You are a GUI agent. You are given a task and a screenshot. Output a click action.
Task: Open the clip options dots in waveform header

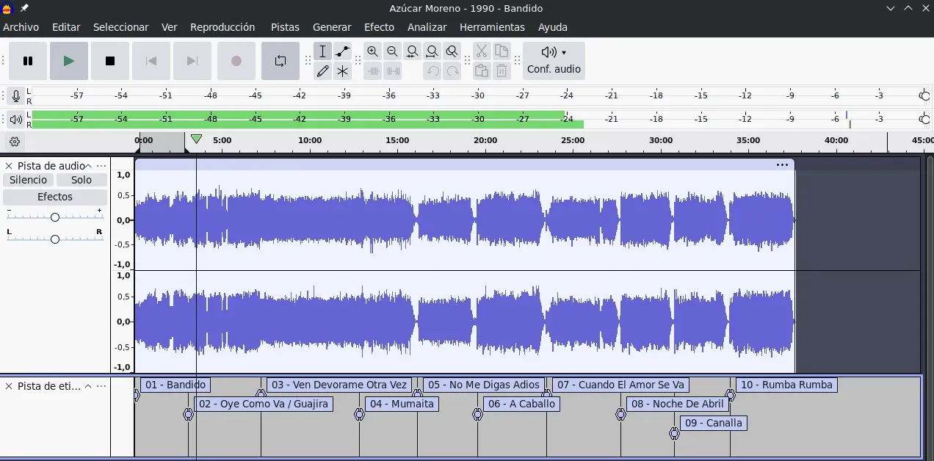click(x=782, y=165)
